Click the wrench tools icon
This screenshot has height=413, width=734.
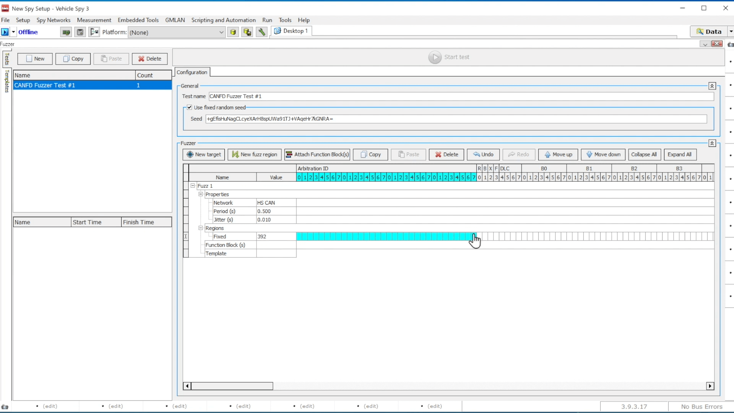(261, 32)
